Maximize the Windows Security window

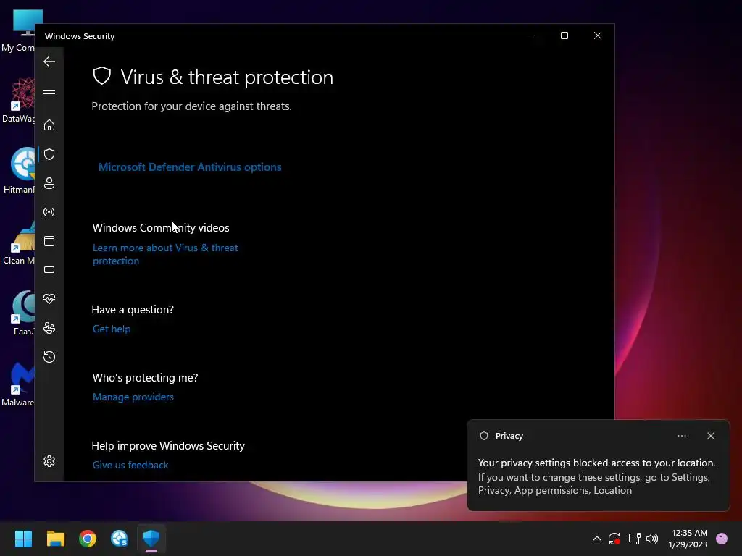point(564,35)
